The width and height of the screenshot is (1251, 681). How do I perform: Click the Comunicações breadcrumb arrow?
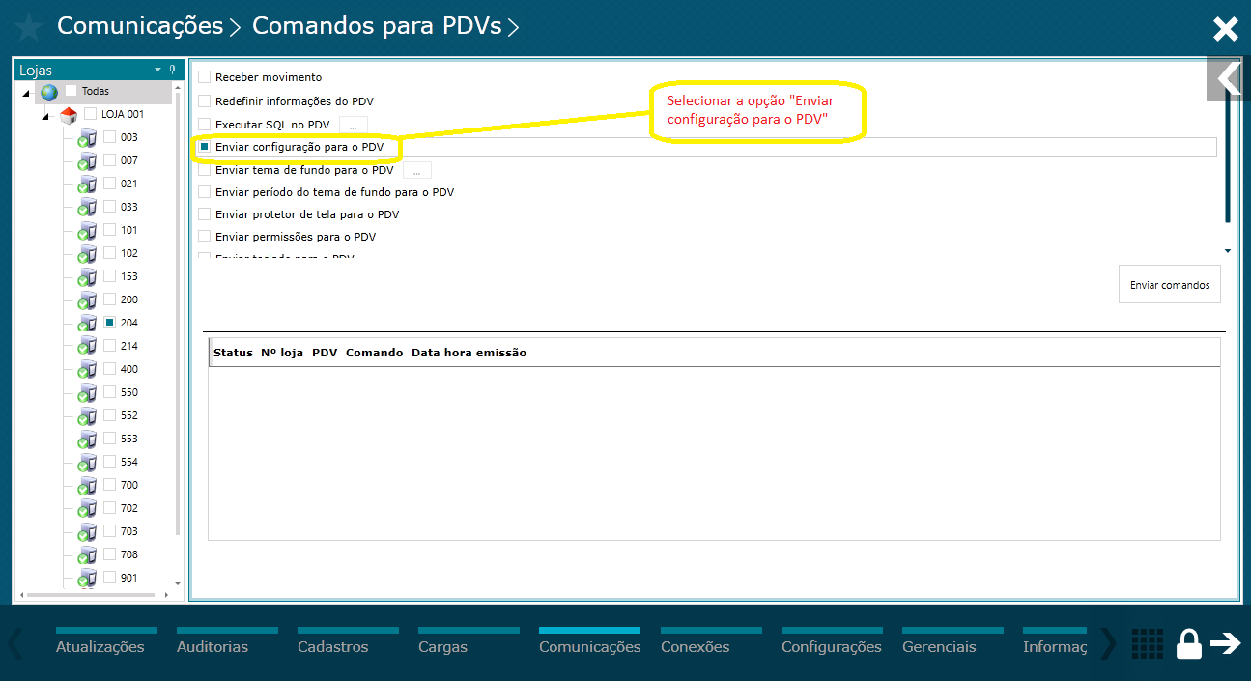(235, 27)
